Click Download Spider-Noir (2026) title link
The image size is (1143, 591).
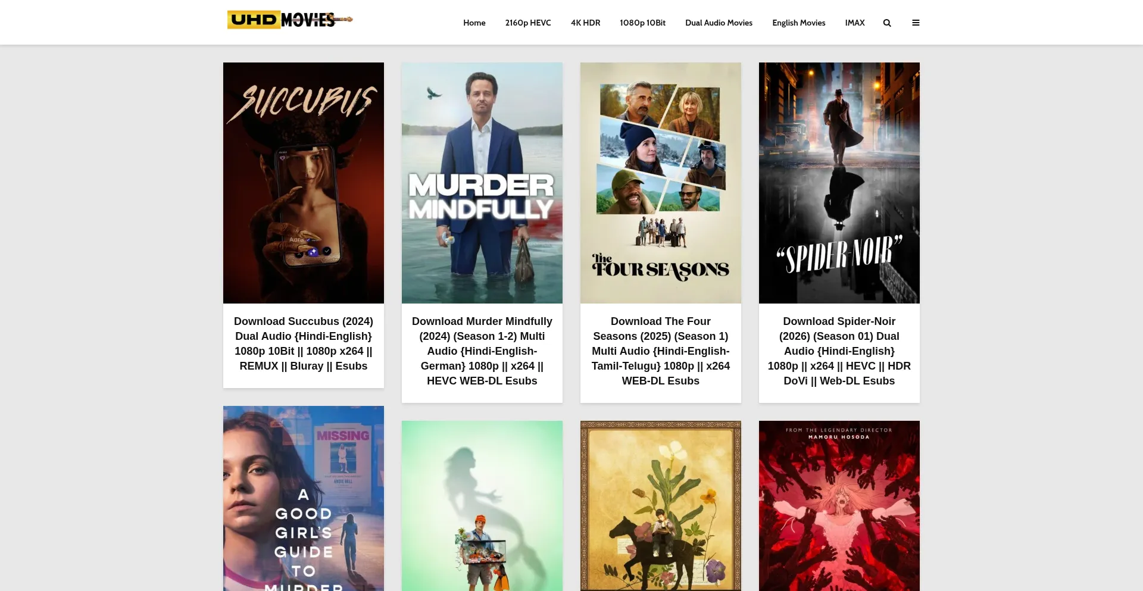(x=839, y=351)
